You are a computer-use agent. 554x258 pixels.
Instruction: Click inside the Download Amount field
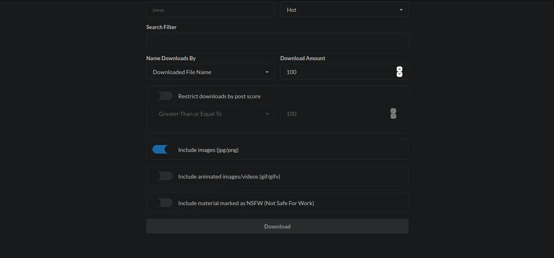[x=336, y=72]
